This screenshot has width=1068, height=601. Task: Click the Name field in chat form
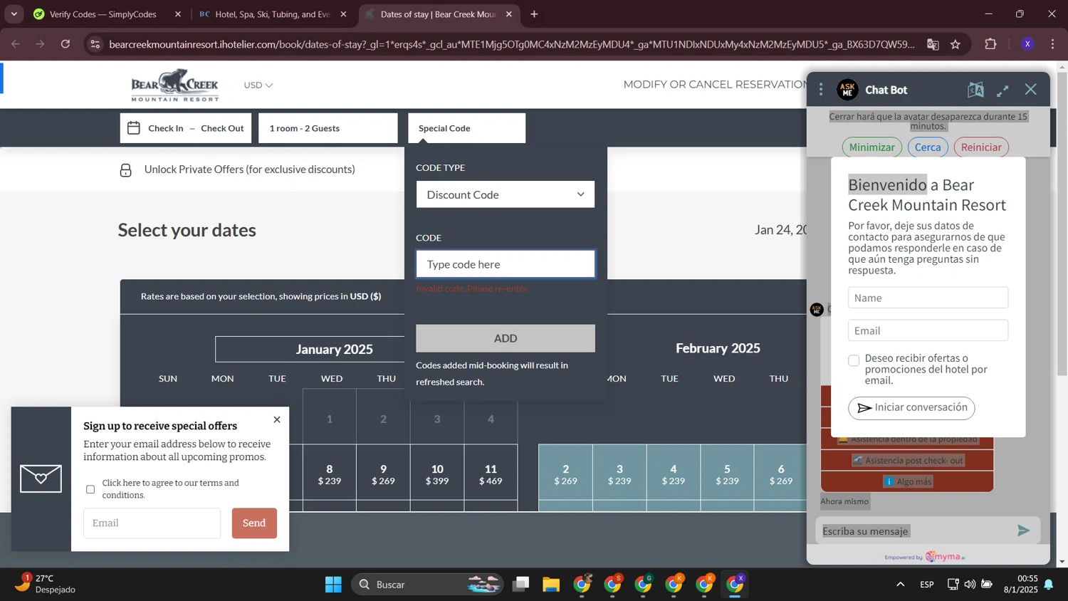click(928, 298)
